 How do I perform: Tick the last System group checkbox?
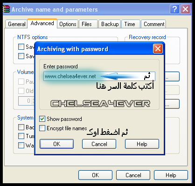point(21,145)
